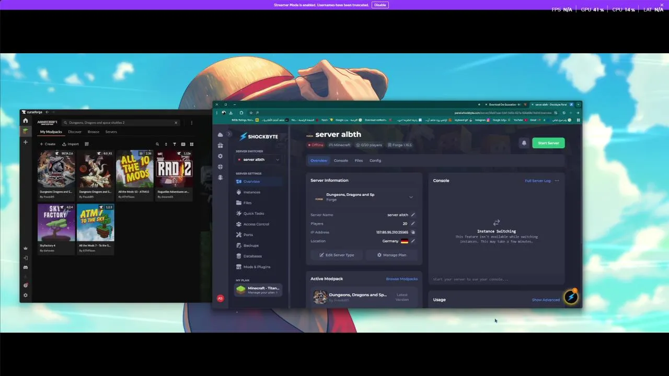Viewport: 669px width, 376px height.
Task: Open the cloud icon in Shockbyte left rail
Action: pos(220,135)
